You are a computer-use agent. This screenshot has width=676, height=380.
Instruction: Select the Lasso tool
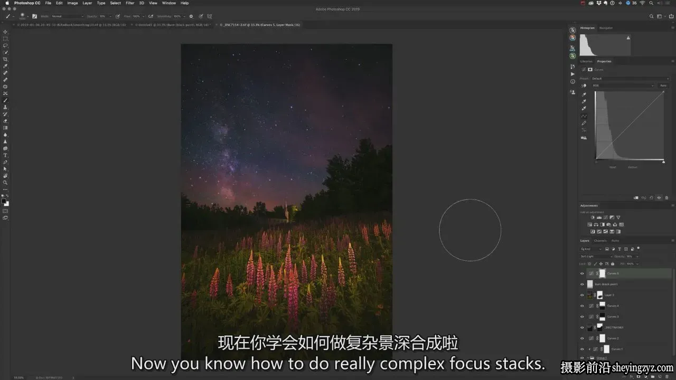[5, 45]
